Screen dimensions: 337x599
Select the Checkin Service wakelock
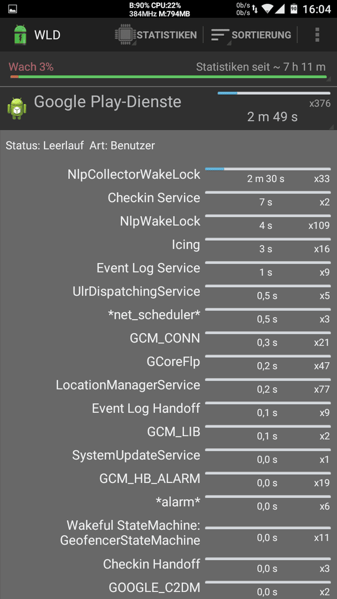click(168, 198)
